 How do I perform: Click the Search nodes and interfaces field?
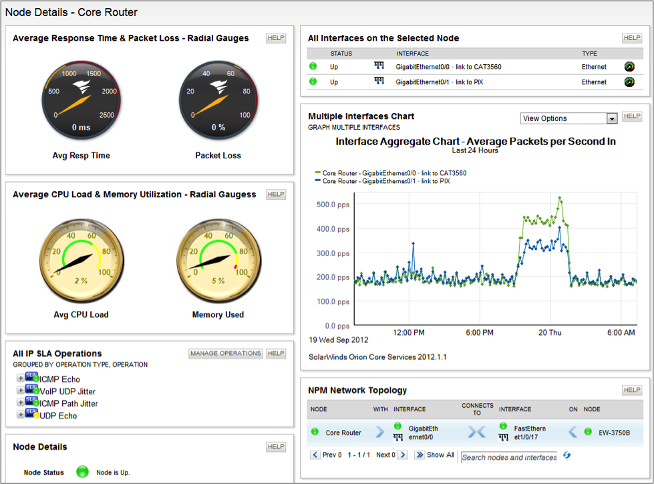[509, 457]
